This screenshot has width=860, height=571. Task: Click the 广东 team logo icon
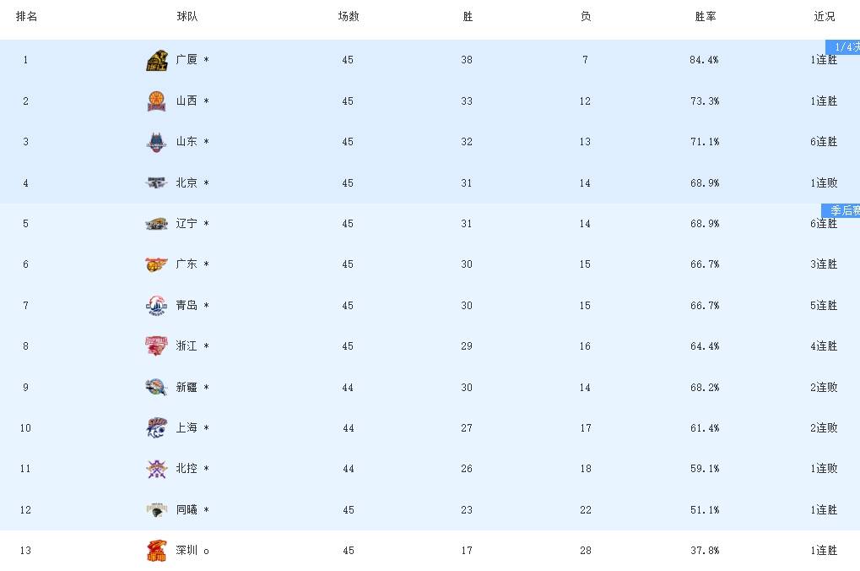[x=157, y=264]
